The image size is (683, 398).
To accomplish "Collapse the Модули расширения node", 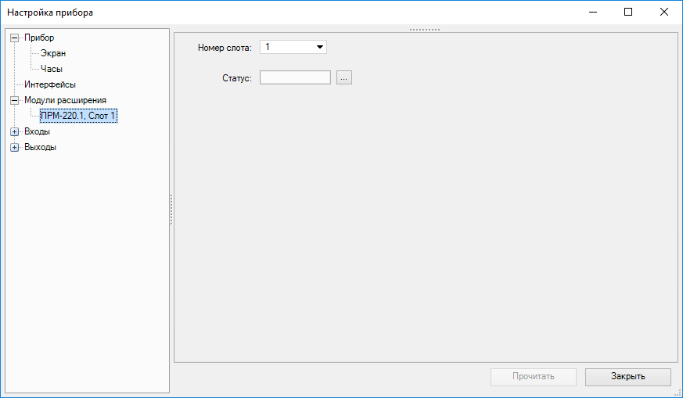I will pos(14,100).
